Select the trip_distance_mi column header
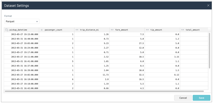This screenshot has width=213, height=104. [x=92, y=30]
